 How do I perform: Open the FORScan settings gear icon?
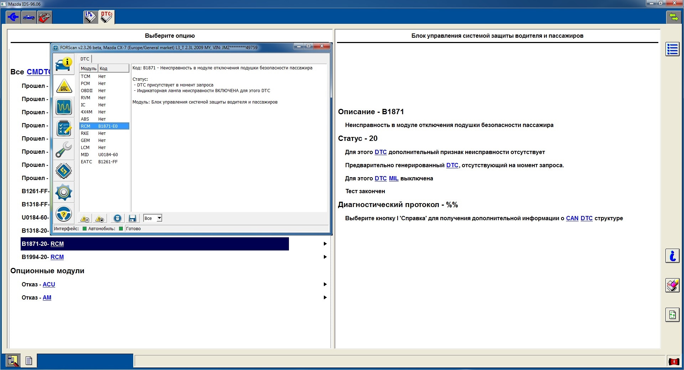tap(64, 192)
